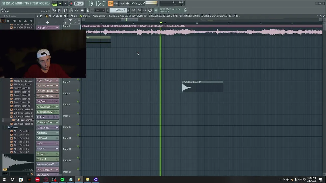Expand pattern menu arrow left of Pattern 1
The height and width of the screenshot is (183, 326).
point(108,10)
